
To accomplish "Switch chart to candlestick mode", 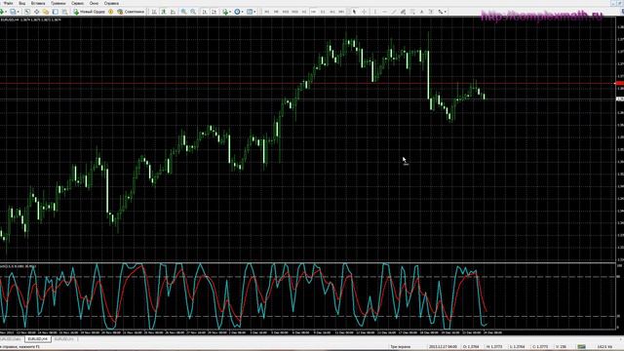I will point(163,12).
